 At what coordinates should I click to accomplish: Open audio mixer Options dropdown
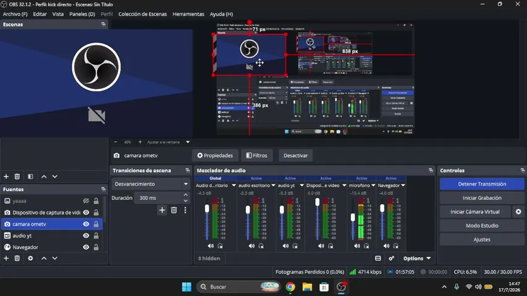click(417, 258)
